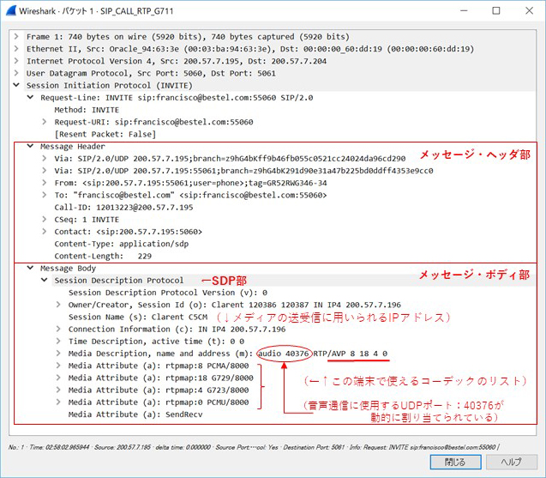Viewport: 546px width, 478px height.
Task: Click the 閉じる (Close) button
Action: click(455, 462)
